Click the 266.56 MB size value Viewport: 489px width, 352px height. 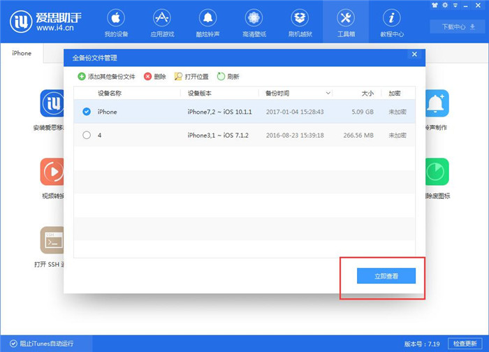pos(358,135)
